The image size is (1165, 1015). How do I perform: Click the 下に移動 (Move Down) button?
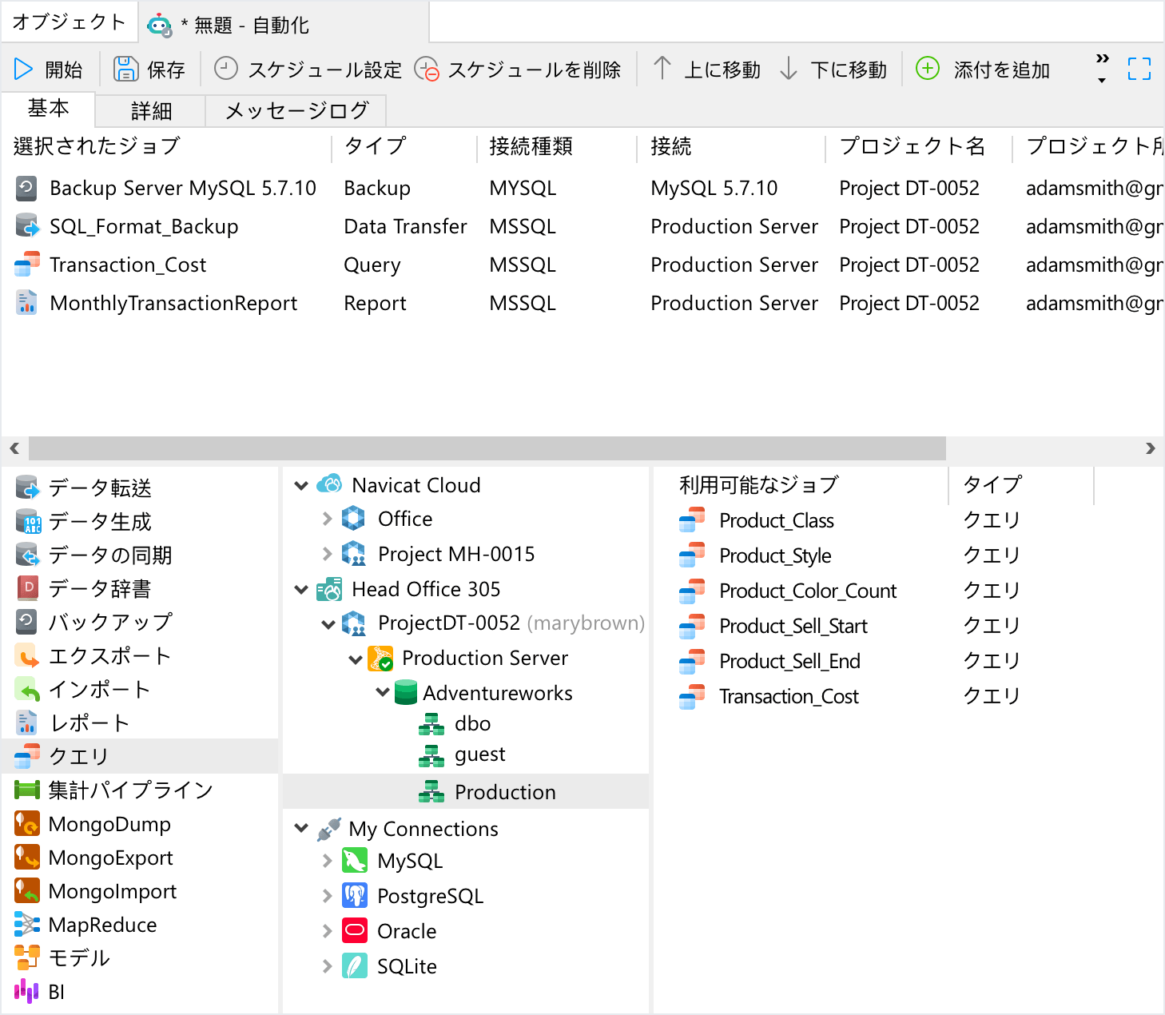pos(833,70)
